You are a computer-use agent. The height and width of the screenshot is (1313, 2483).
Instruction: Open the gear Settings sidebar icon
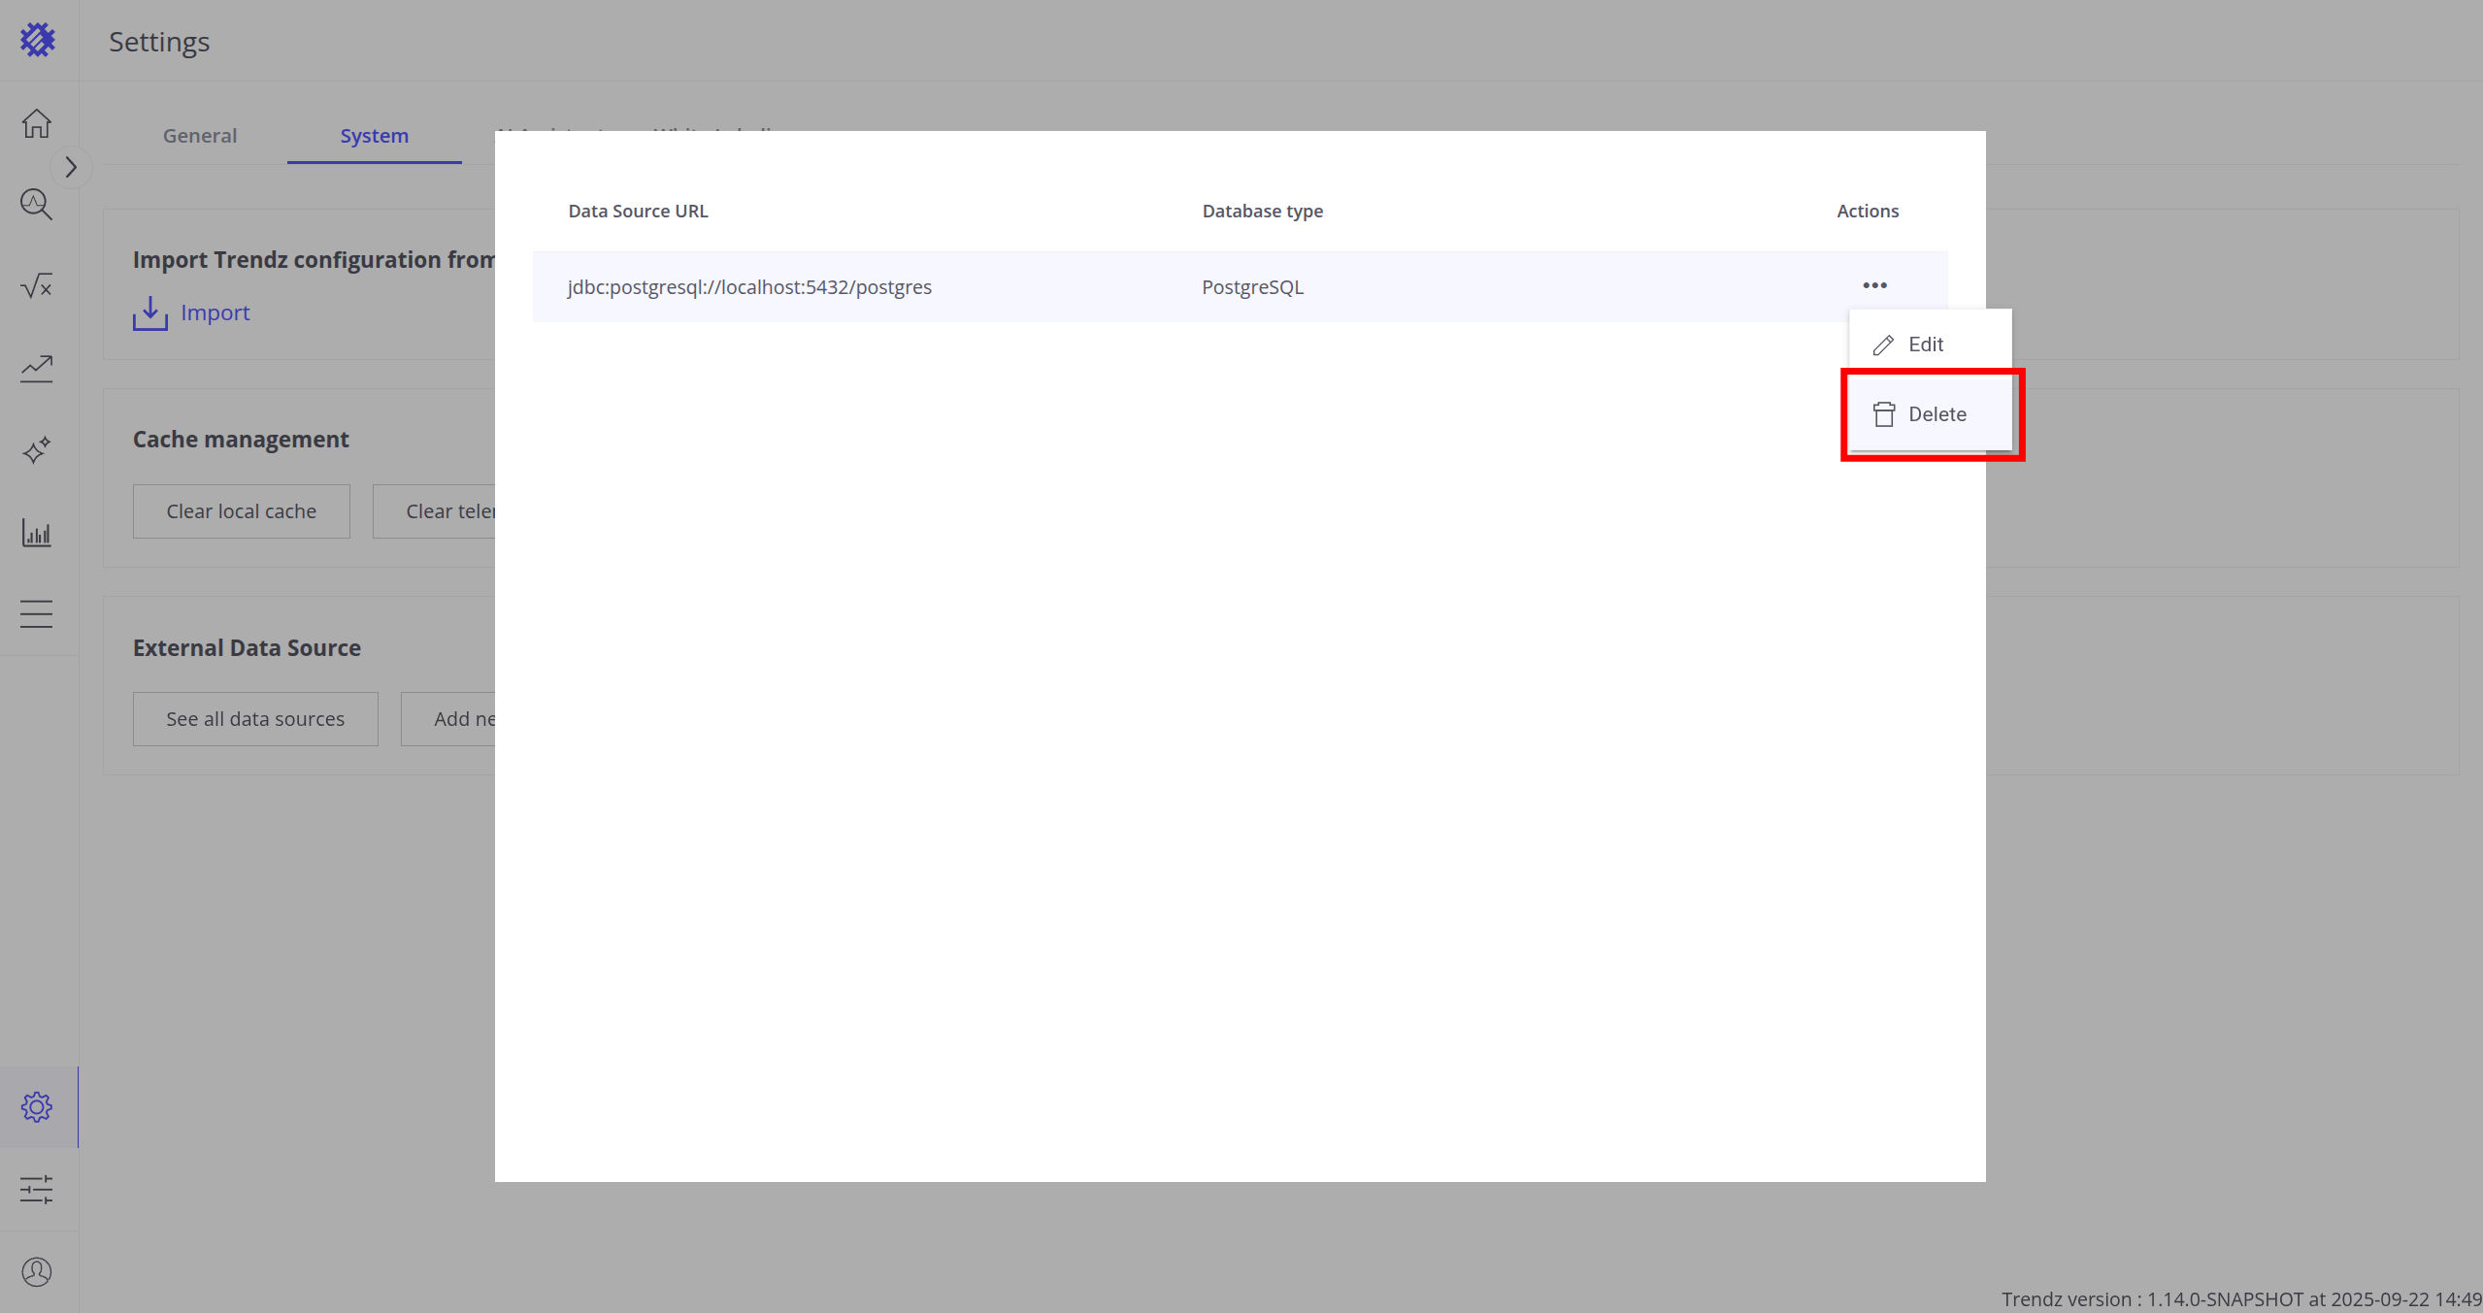point(37,1107)
